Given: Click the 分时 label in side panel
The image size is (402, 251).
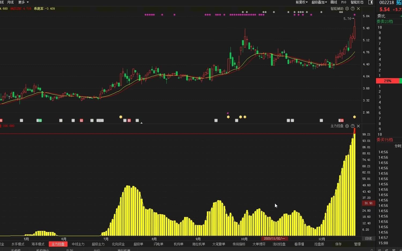Looking at the screenshot, I should (398, 146).
